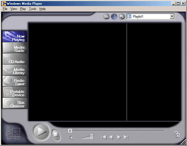Click the title bar Media Player icon
Image resolution: width=187 pixels, height=146 pixels.
[4, 4]
